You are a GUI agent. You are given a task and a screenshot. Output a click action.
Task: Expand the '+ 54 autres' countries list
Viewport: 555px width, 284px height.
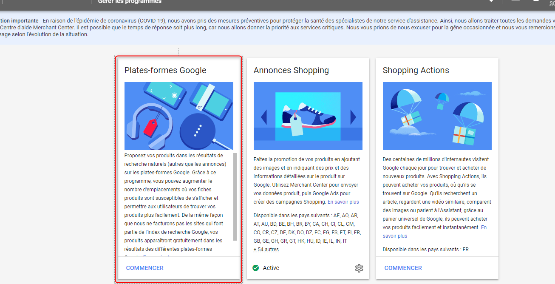(266, 250)
